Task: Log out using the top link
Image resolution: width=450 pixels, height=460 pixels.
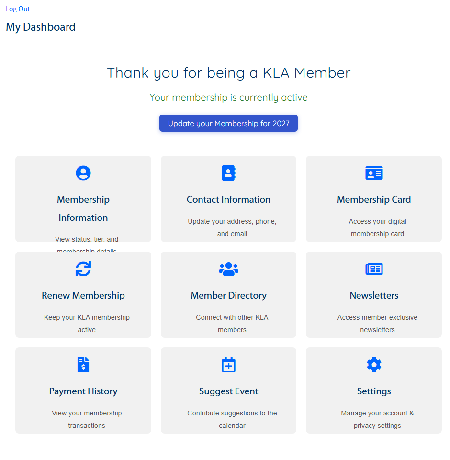Action: tap(18, 9)
